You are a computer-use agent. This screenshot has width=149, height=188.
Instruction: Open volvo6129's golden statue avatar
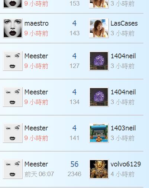click(x=99, y=169)
